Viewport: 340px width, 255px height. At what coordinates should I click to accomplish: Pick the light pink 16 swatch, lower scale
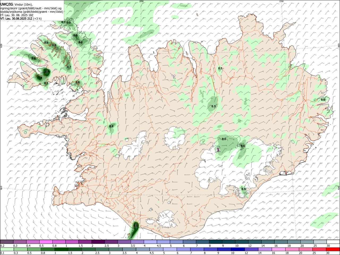[278, 249]
